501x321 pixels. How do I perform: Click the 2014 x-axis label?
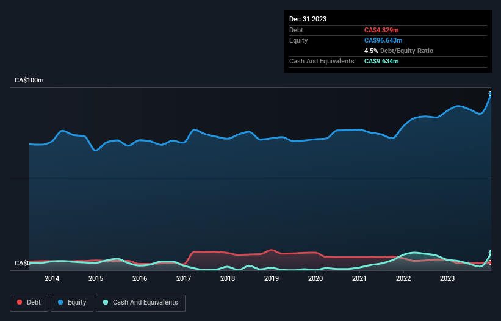click(52, 278)
